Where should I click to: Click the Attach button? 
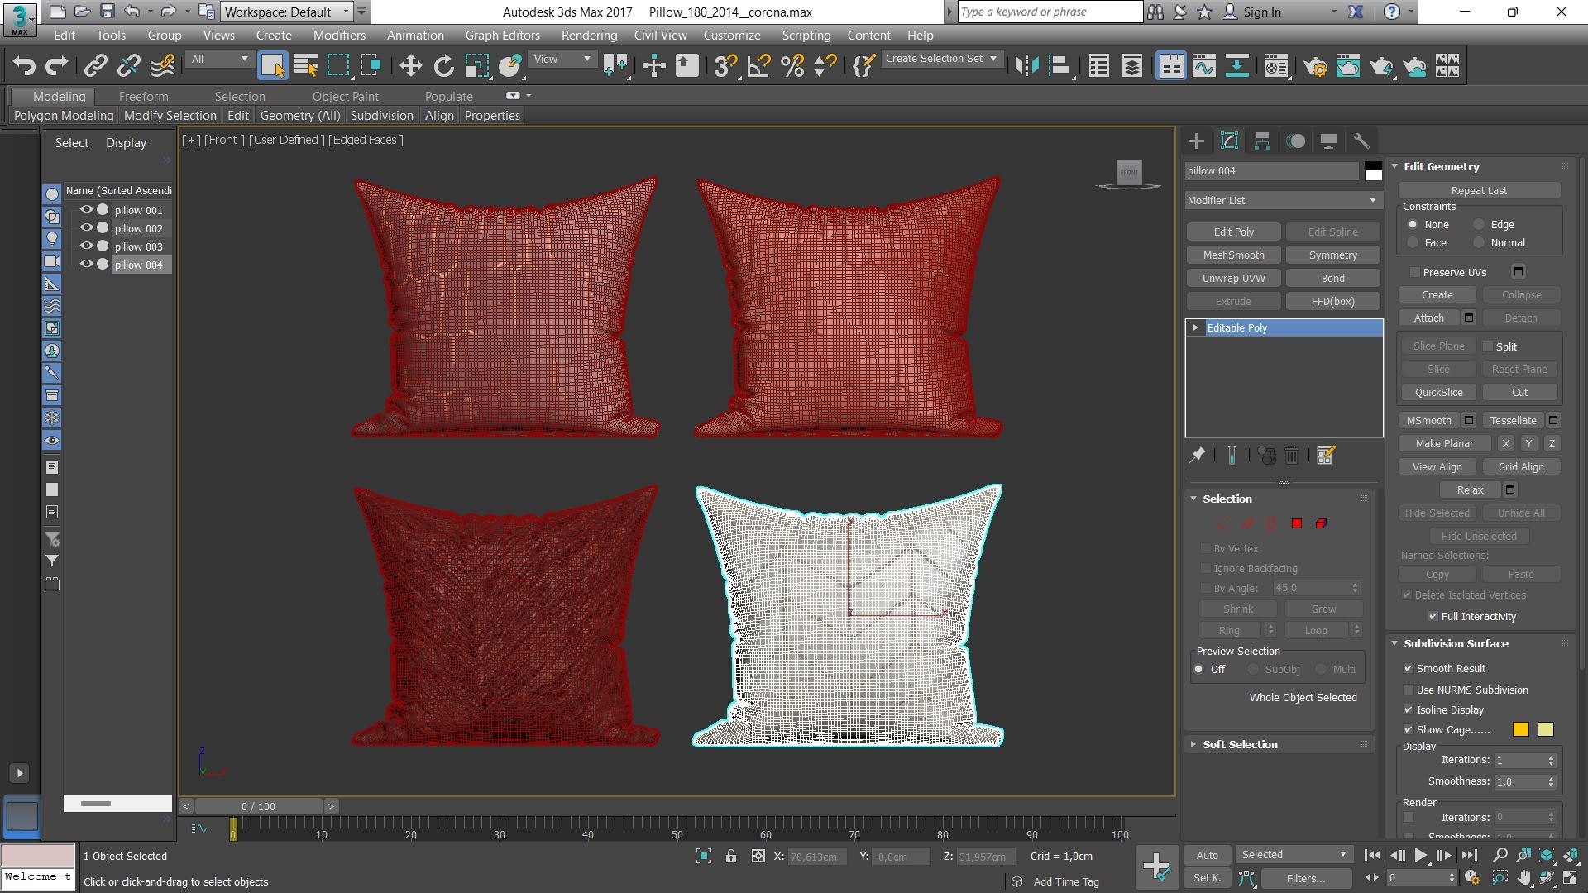1428,318
